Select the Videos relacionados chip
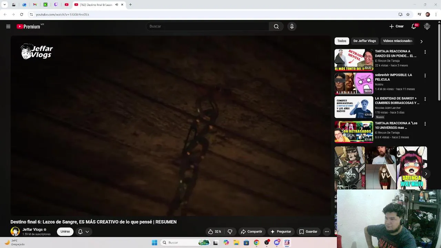The image size is (441, 248). (x=398, y=41)
